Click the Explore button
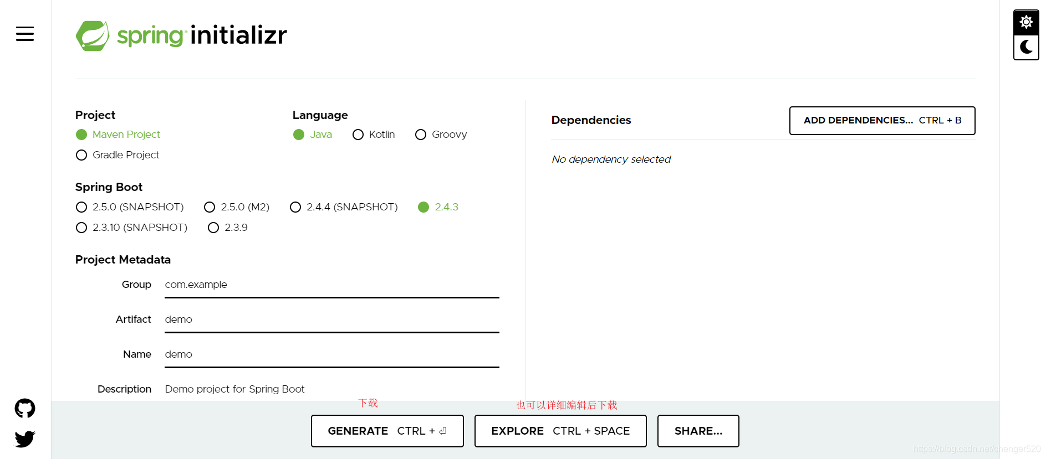Image resolution: width=1046 pixels, height=459 pixels. [x=560, y=431]
